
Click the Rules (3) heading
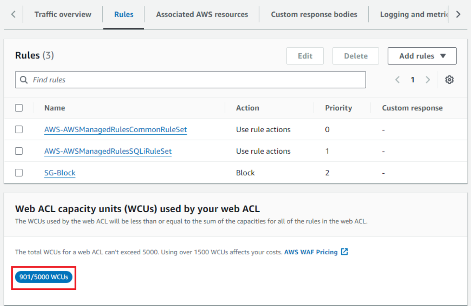(x=34, y=56)
